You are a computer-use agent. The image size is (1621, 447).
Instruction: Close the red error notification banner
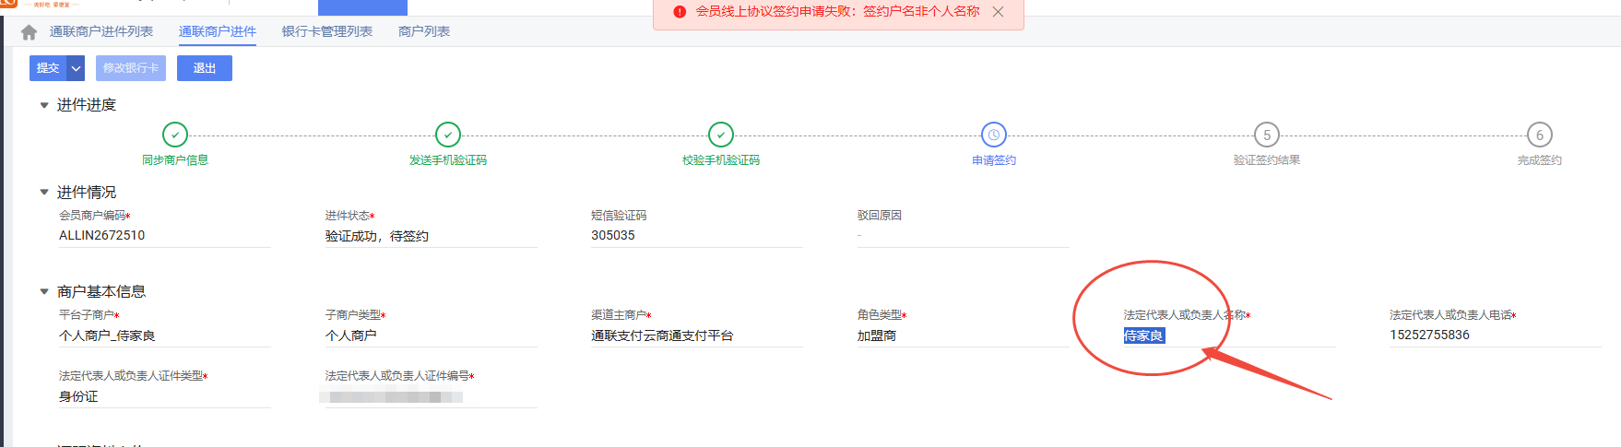click(998, 12)
